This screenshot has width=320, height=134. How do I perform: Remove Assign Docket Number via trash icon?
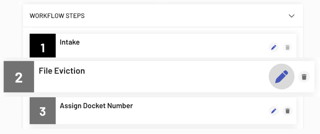(x=287, y=111)
